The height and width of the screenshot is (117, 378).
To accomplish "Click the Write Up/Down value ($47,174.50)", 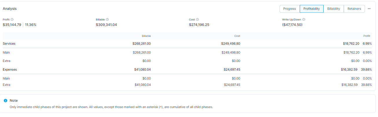I will 292,25.
